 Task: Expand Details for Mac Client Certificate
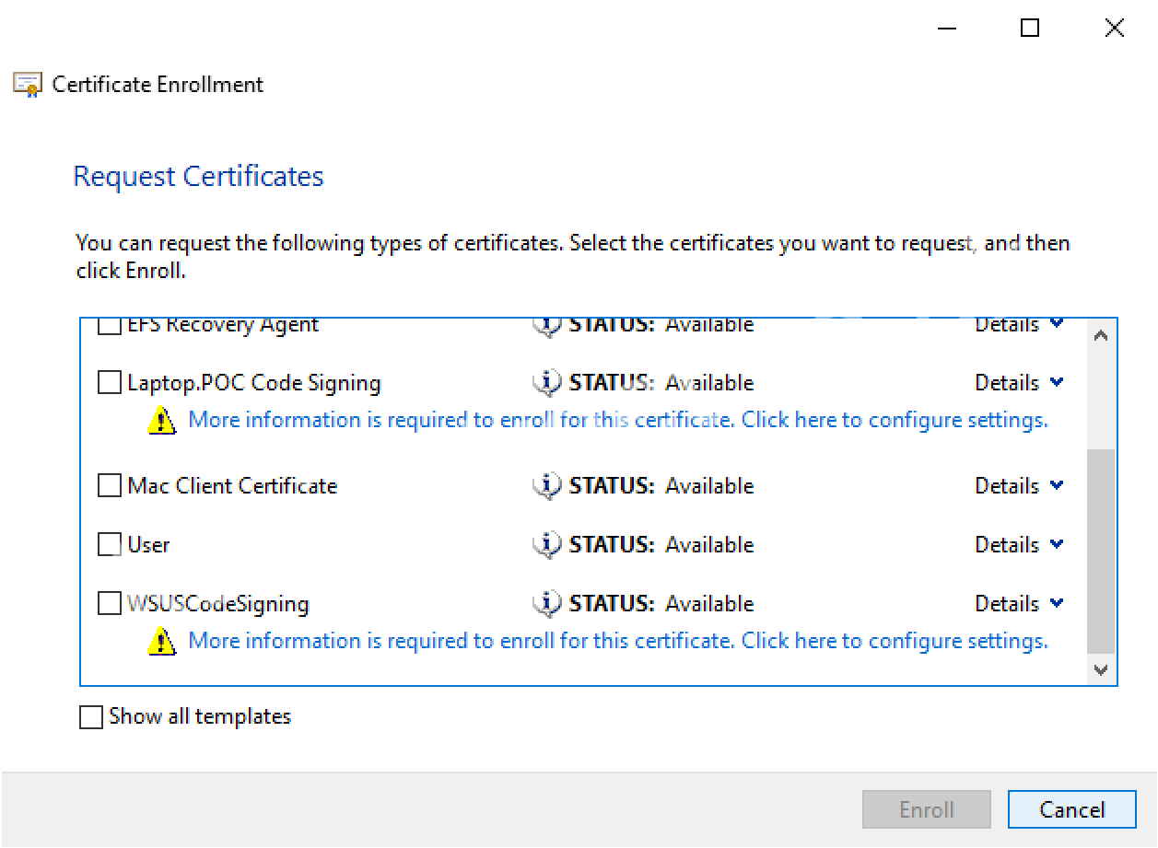point(1019,485)
